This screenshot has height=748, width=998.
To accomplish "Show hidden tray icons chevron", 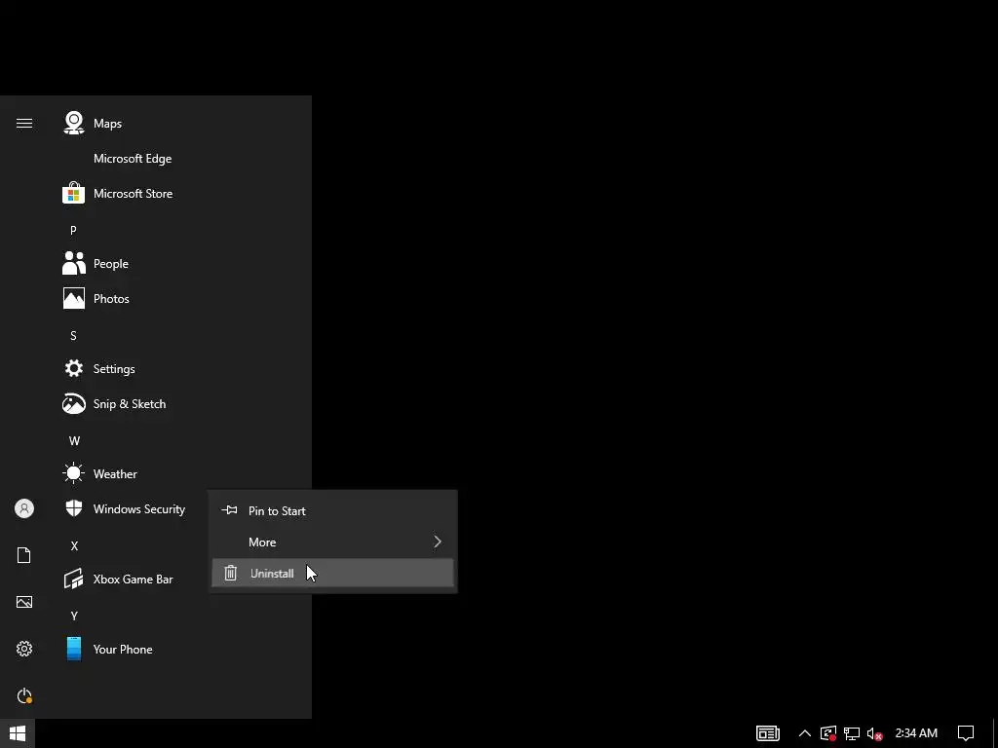I will [x=804, y=733].
